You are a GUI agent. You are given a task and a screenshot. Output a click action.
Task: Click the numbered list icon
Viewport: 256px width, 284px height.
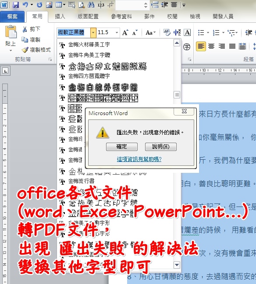pyautogui.click(x=216, y=33)
